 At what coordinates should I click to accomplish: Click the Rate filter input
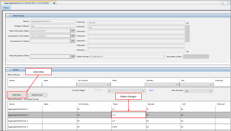pos(128,85)
